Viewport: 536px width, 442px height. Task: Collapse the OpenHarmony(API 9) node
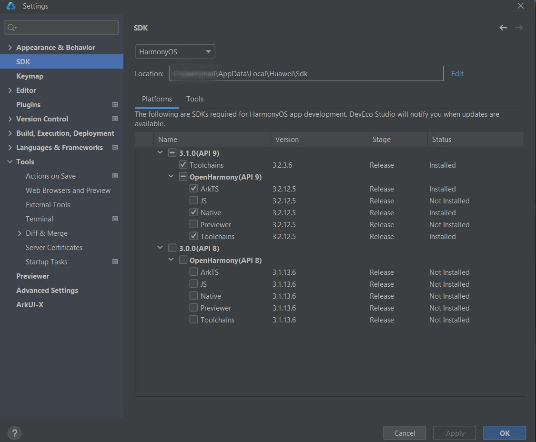171,176
